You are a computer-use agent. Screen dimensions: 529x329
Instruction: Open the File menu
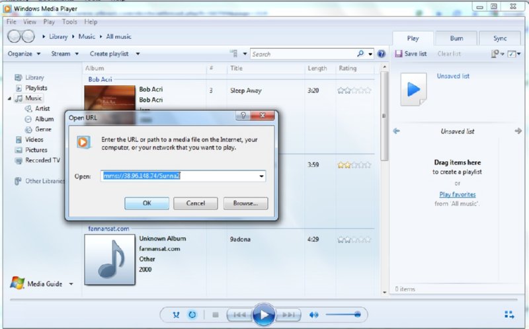[11, 22]
